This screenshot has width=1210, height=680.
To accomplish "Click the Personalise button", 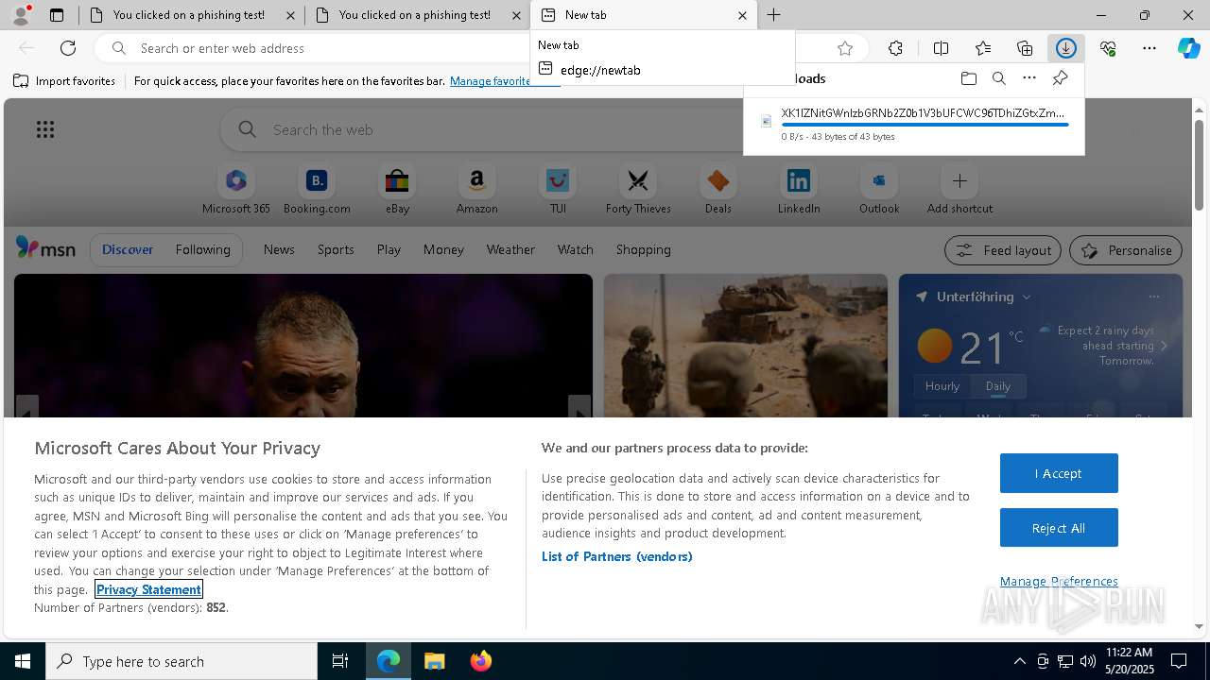I will (1126, 250).
